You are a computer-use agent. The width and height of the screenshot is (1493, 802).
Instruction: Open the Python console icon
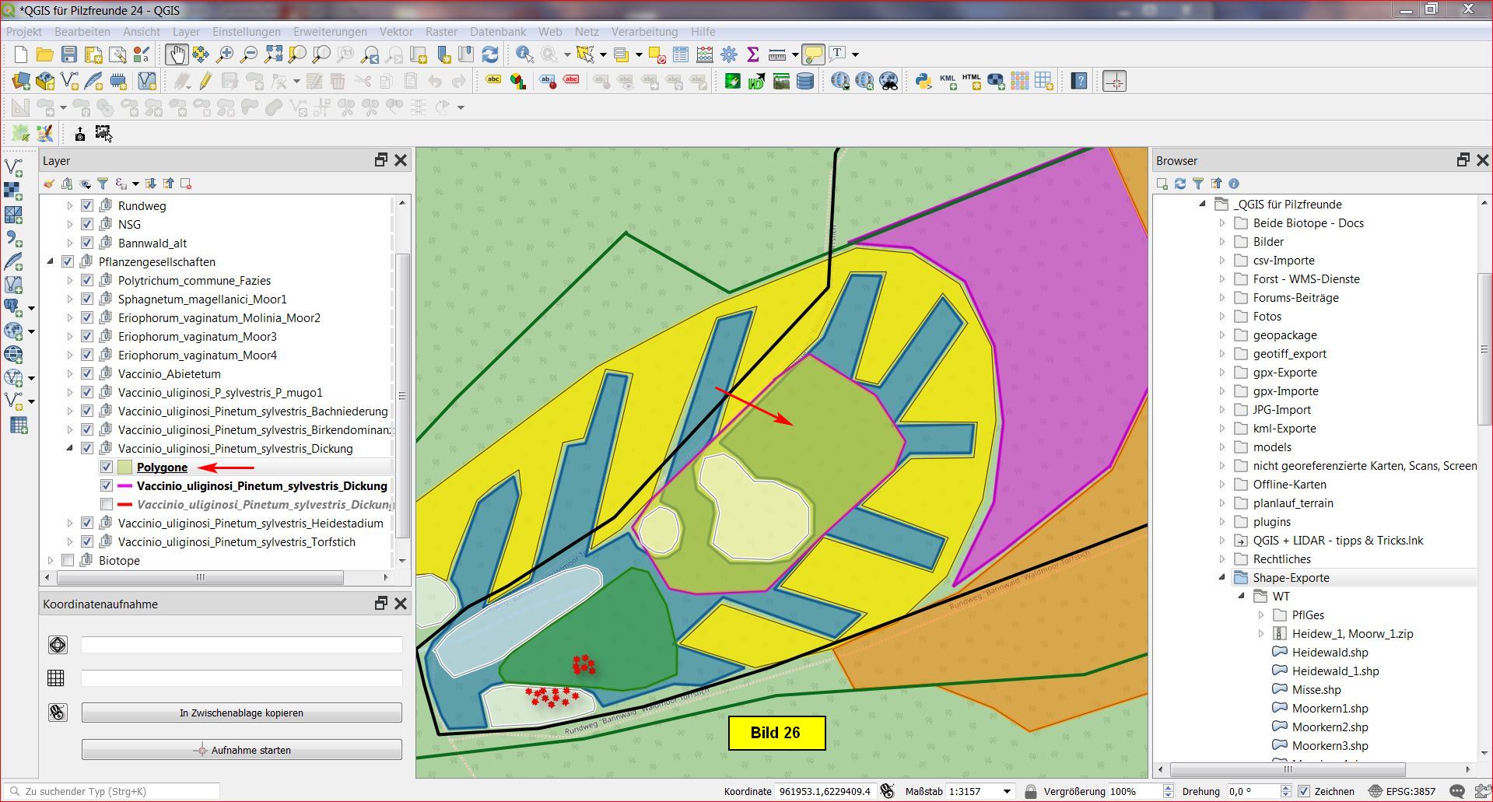[923, 81]
